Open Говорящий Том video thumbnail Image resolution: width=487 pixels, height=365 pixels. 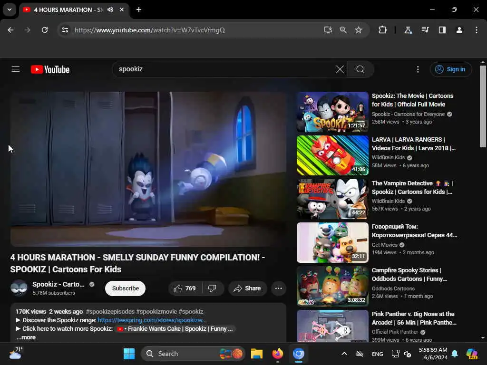point(332,243)
